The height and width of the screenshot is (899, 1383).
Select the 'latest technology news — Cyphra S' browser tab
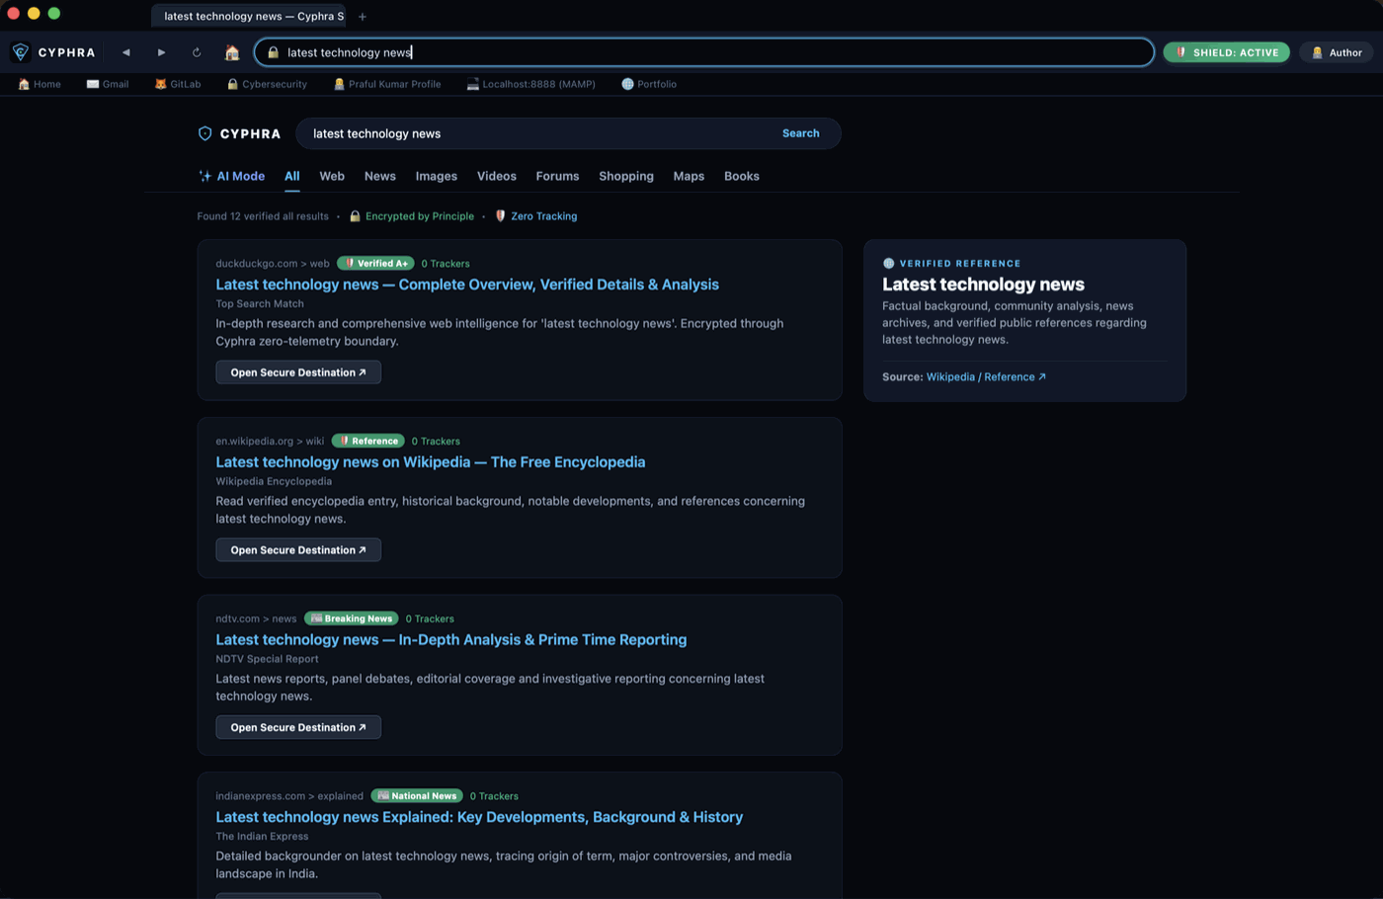pos(249,16)
